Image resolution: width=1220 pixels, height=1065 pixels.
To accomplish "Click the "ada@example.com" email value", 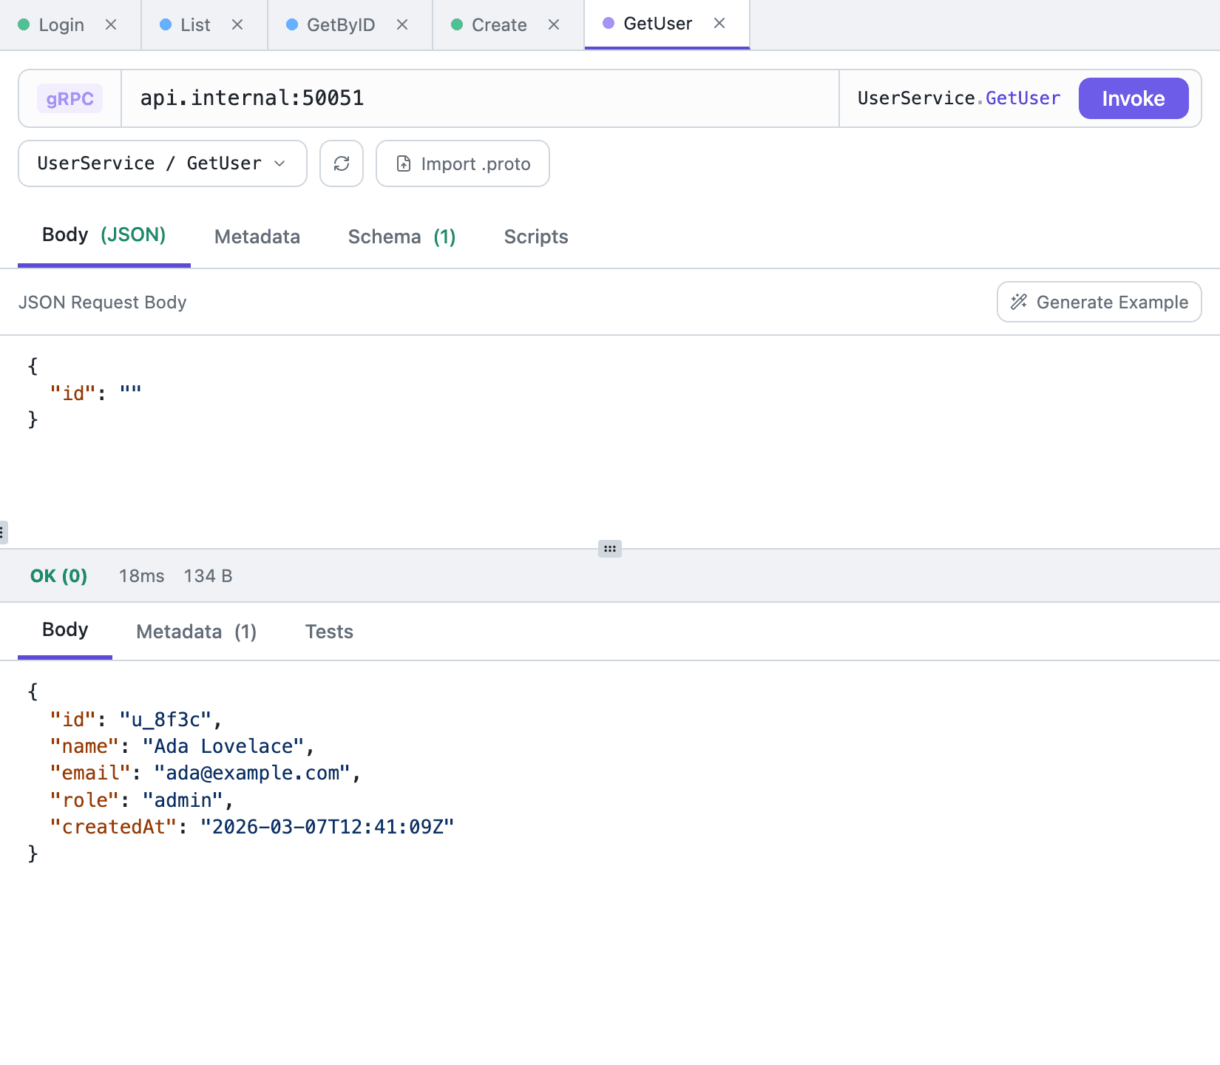I will (252, 773).
